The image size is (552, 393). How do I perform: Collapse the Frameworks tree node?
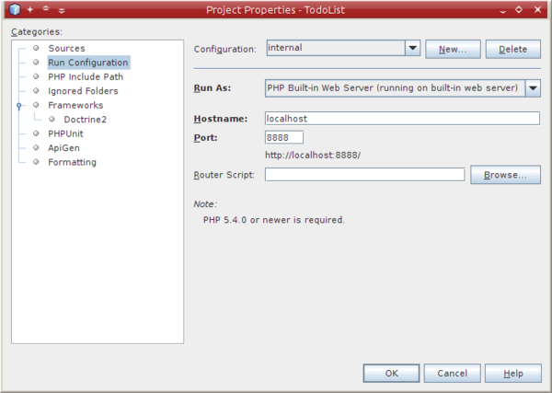tap(18, 106)
